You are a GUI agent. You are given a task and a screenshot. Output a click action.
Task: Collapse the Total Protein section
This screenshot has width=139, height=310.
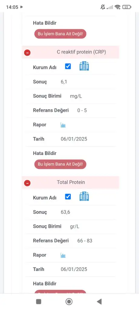click(x=27, y=183)
